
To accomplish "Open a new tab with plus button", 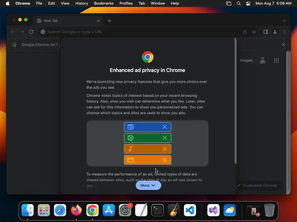I will point(109,21).
